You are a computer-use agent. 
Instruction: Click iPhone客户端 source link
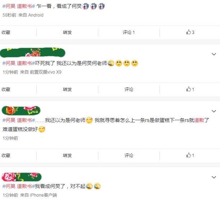pos(43,195)
